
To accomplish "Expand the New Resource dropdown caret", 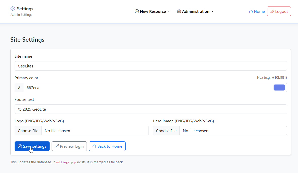I will click(169, 12).
